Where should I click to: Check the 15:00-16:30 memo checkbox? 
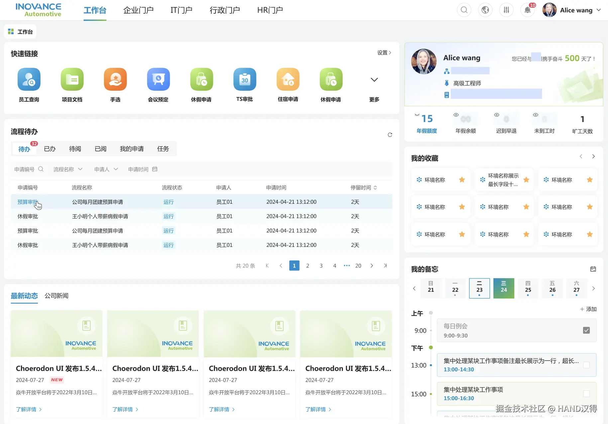tap(586, 393)
